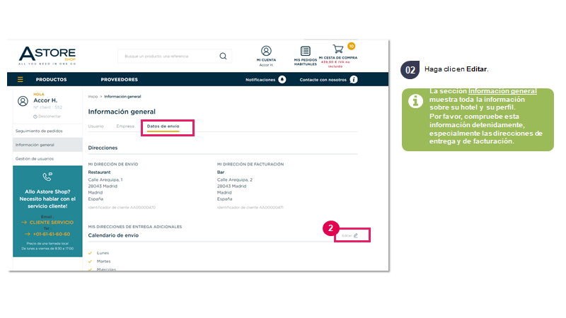Click the Notificaciones label
Image resolution: width=566 pixels, height=318 pixels.
[x=260, y=80]
